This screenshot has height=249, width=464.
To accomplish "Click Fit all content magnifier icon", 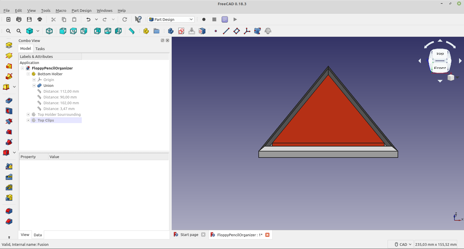I will 8,31.
